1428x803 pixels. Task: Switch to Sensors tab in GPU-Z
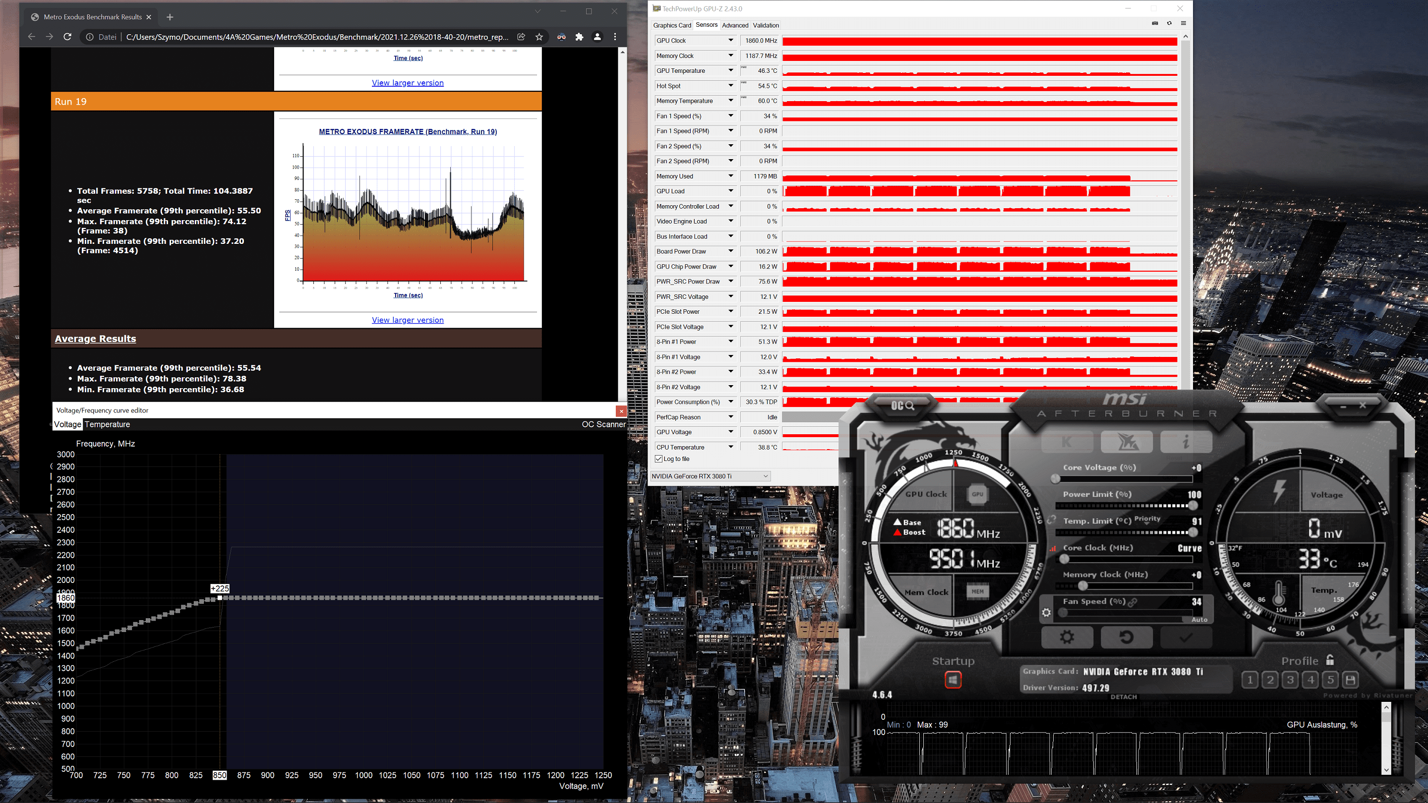pyautogui.click(x=706, y=25)
